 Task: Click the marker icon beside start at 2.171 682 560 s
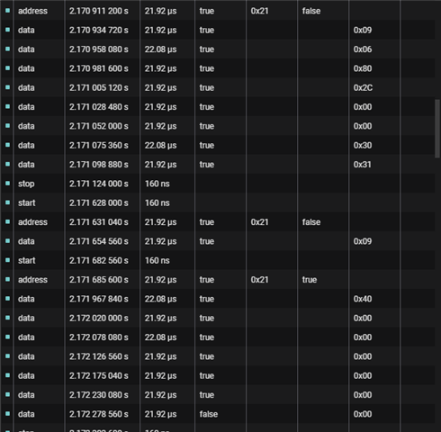pos(8,260)
